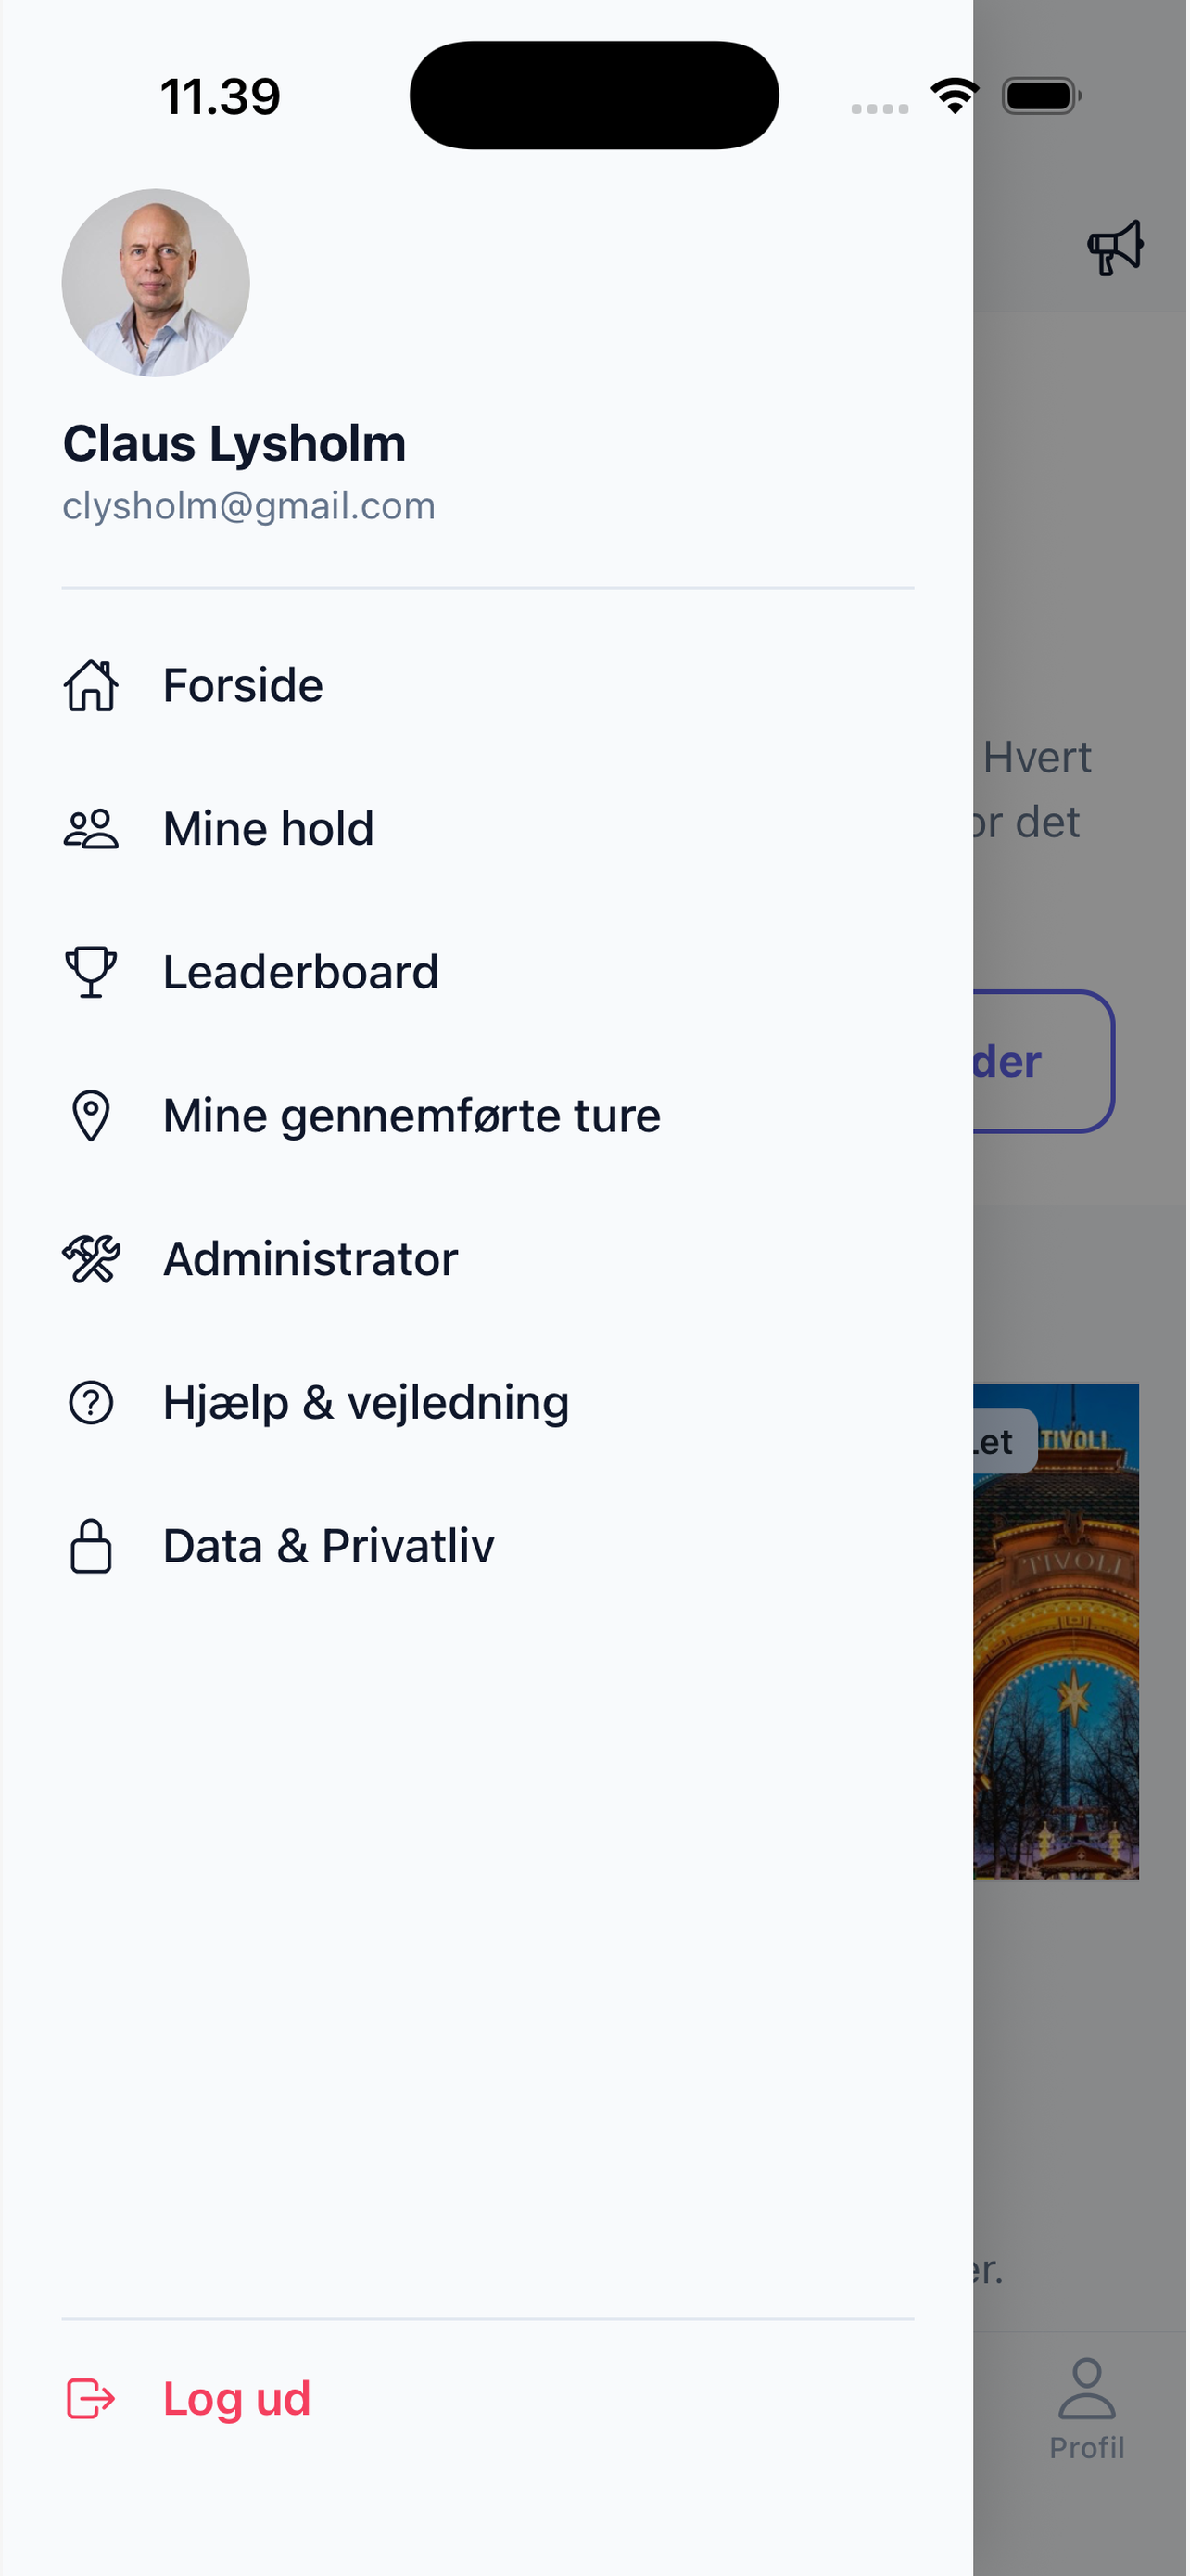
Task: Select Data & Privatliv
Action: 487,1546
